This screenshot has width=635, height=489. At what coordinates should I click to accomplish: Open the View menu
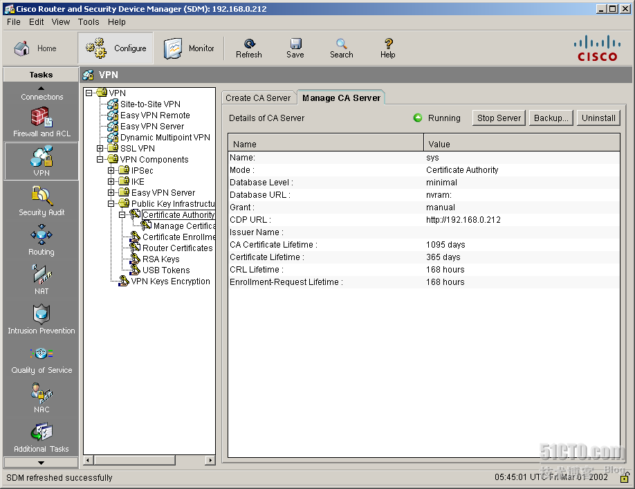61,22
